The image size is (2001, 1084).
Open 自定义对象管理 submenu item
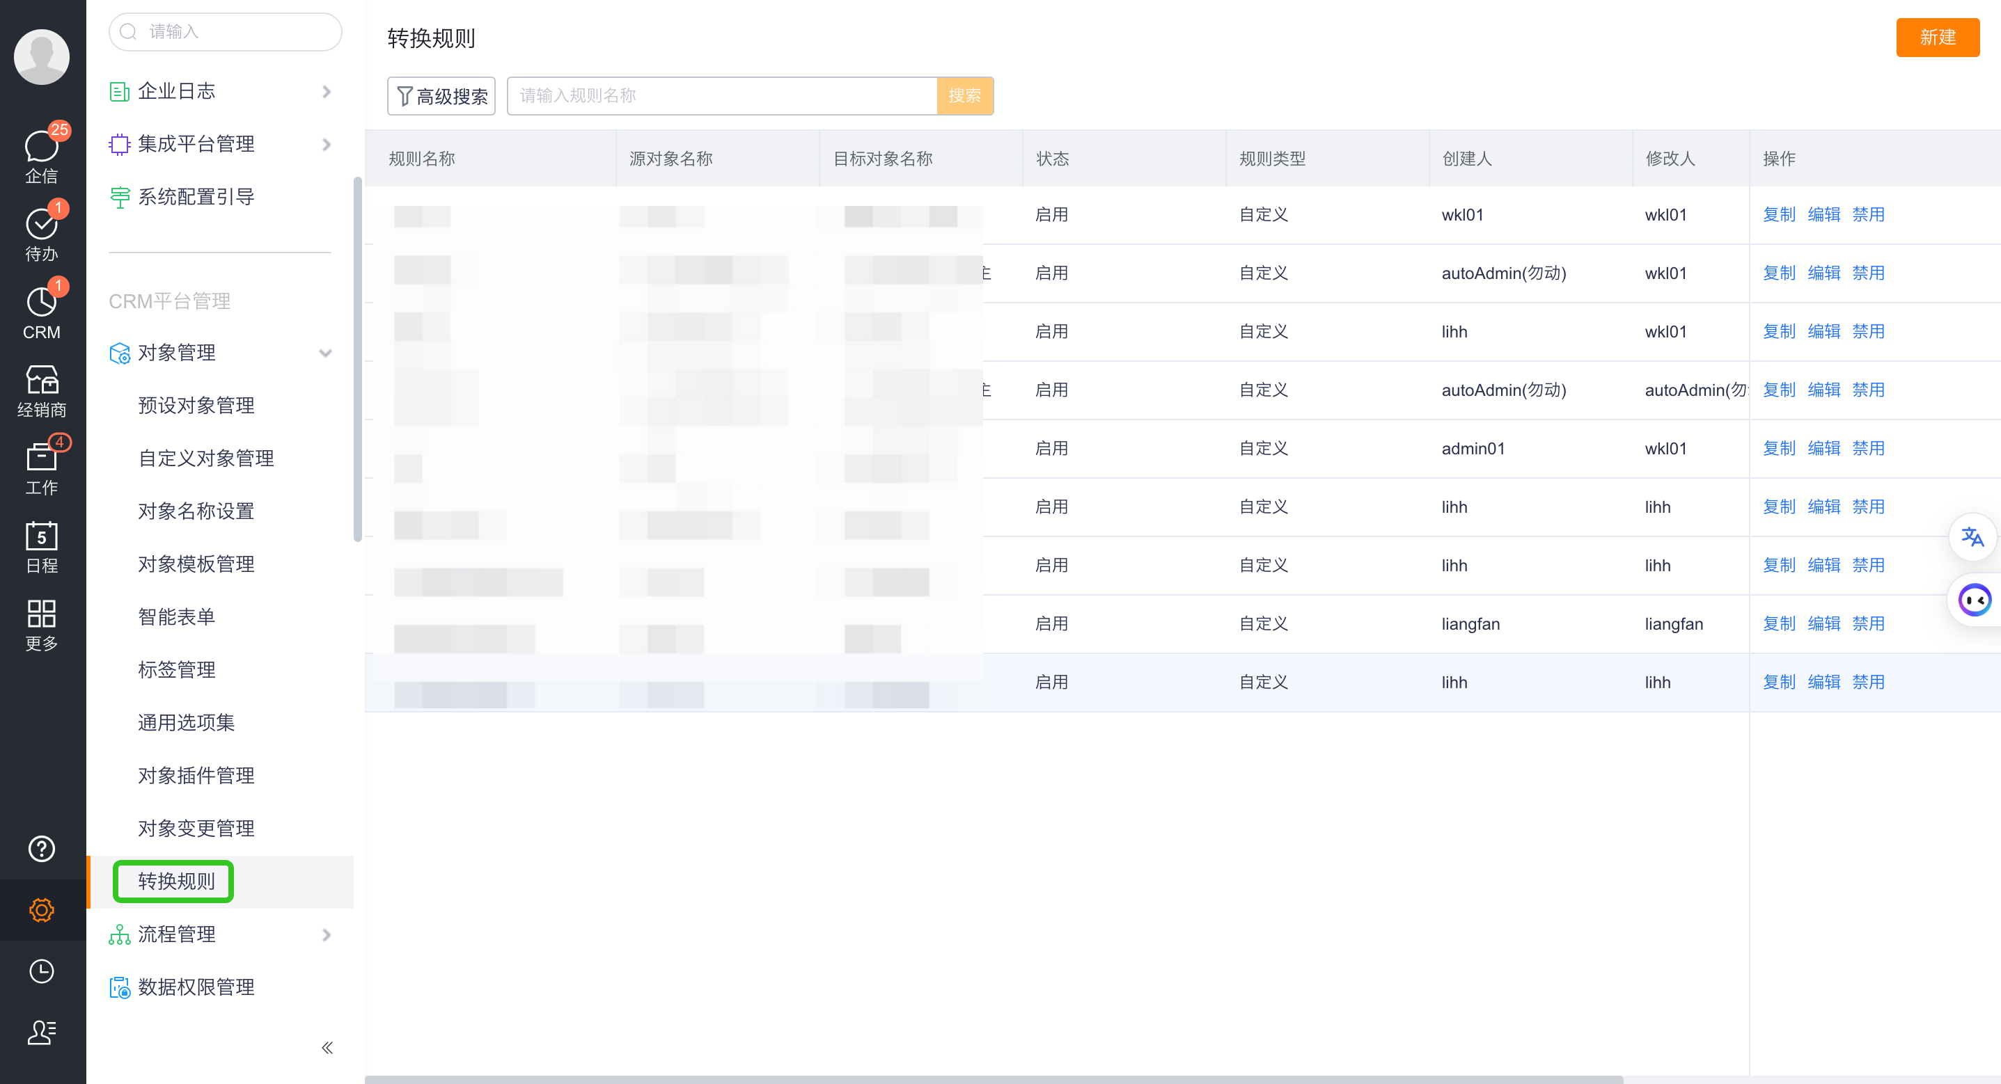point(206,458)
